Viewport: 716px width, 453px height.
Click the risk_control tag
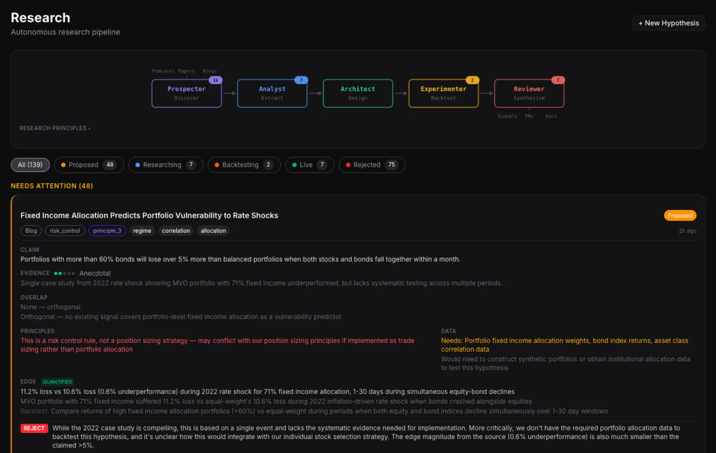pyautogui.click(x=65, y=231)
